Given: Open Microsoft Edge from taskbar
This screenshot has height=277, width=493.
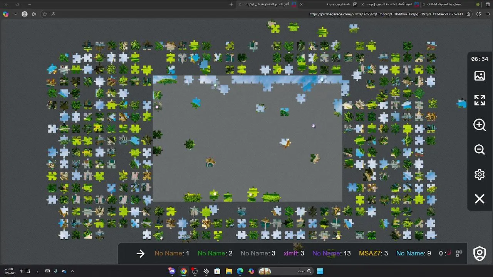Looking at the screenshot, I should (x=240, y=271).
